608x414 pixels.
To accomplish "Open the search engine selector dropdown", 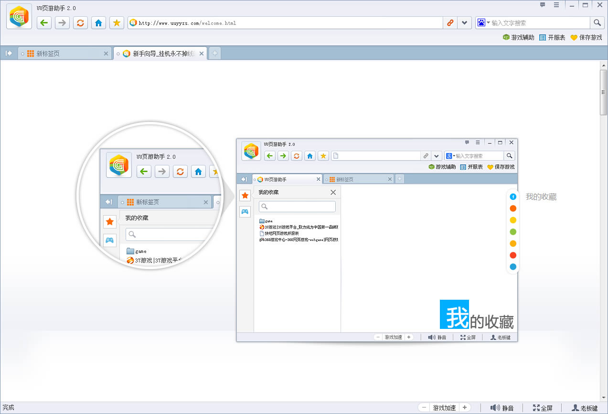I will coord(483,23).
